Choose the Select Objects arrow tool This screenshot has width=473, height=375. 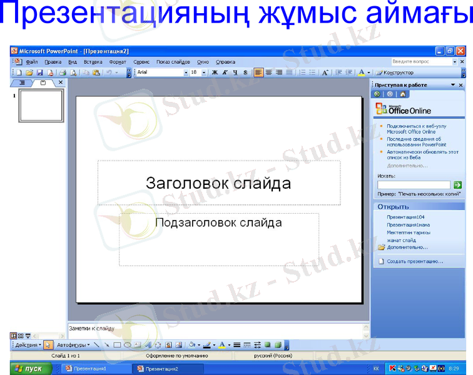tap(48, 345)
